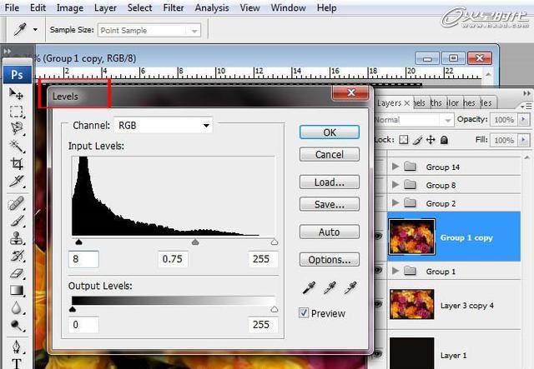Click the lock all icon in Layers
The width and height of the screenshot is (534, 369).
(444, 140)
